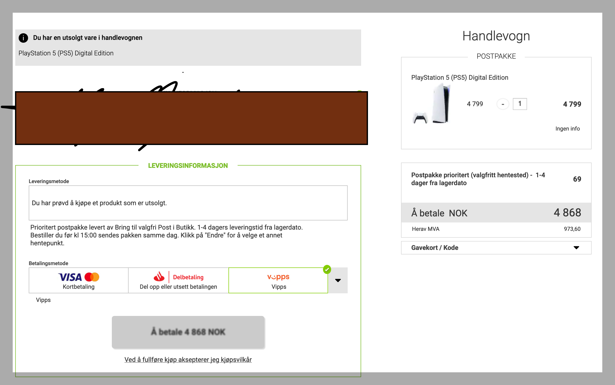Click 'Ingen info' text in cart
The image size is (615, 385).
[567, 129]
